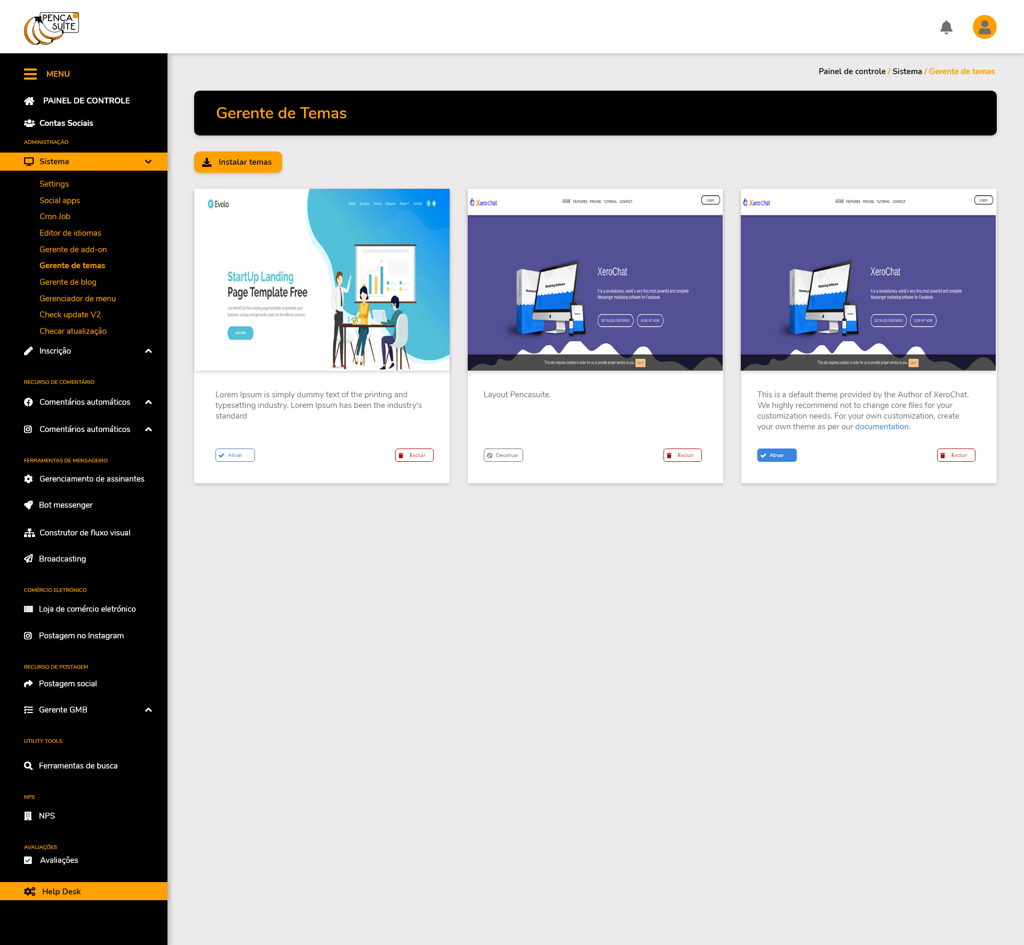Click the Instalar temas button

(238, 162)
